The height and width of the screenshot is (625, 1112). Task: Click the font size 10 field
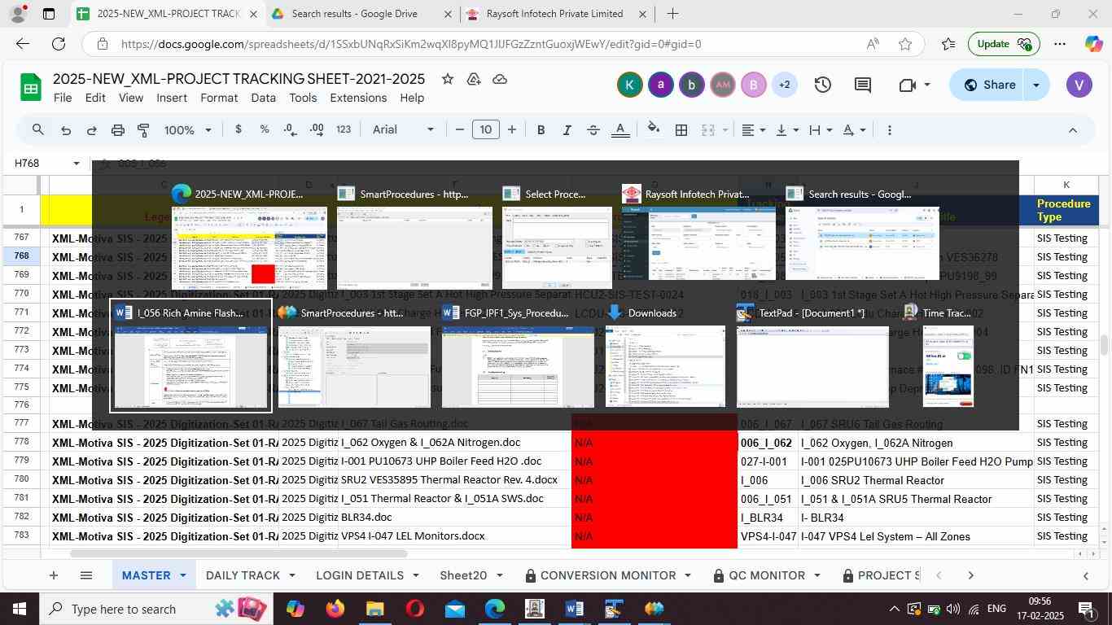[x=486, y=130]
